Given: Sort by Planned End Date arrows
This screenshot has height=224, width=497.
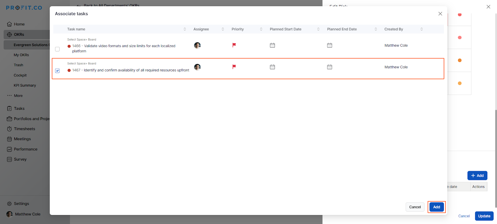Looking at the screenshot, I should click(x=376, y=29).
